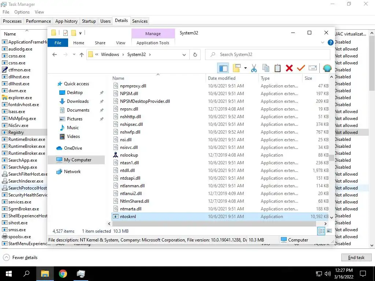
Task: Open Customize Quick Access Toolbar dropdown
Action: 80,33
